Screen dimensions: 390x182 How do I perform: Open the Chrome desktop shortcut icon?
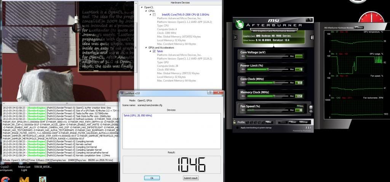tap(5, 180)
